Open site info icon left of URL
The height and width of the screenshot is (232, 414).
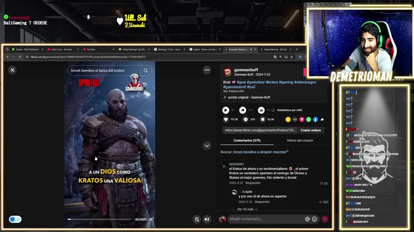pyautogui.click(x=27, y=57)
